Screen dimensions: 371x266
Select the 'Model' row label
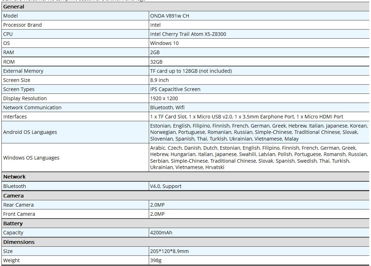[11, 16]
